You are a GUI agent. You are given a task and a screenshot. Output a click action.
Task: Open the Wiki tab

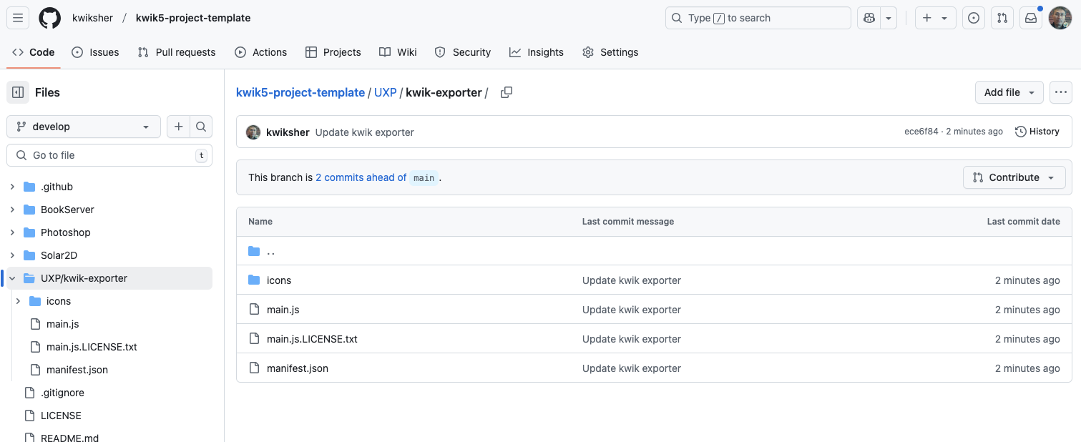coord(398,52)
